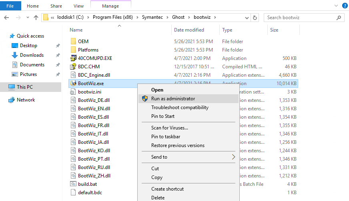Expand the Send to submenu arrow
This screenshot has width=349, height=201.
(233, 157)
